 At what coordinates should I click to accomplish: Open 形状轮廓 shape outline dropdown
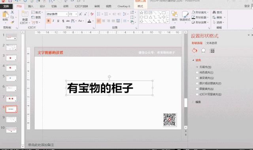click(200, 17)
